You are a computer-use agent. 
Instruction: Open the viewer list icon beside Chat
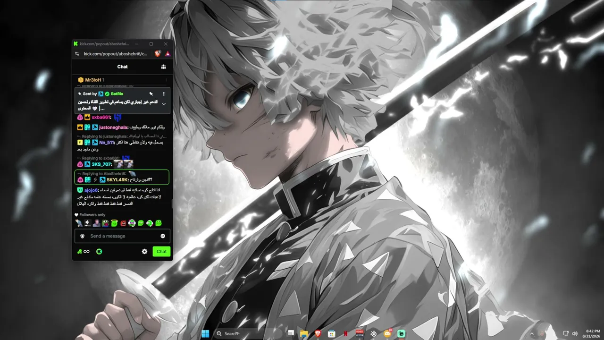[163, 67]
